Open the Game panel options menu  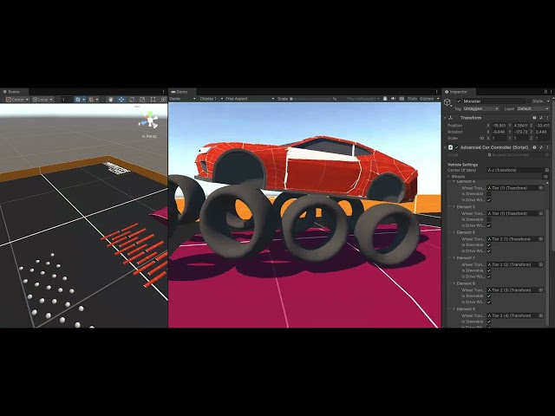pos(437,92)
